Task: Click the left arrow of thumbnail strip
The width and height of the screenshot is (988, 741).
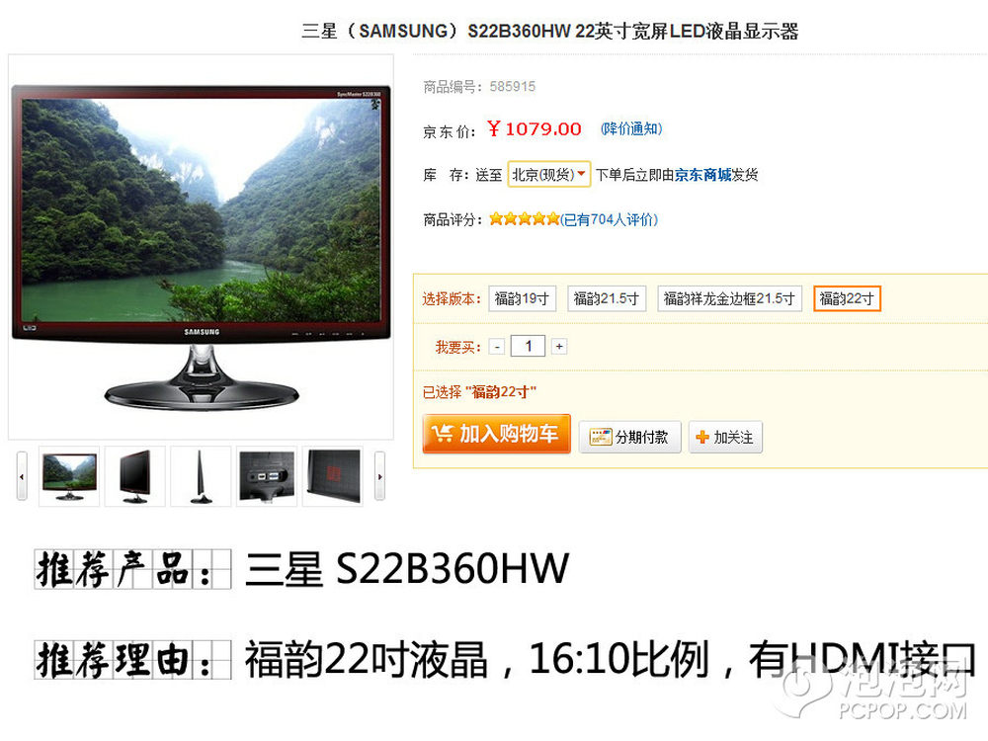Action: coord(22,476)
